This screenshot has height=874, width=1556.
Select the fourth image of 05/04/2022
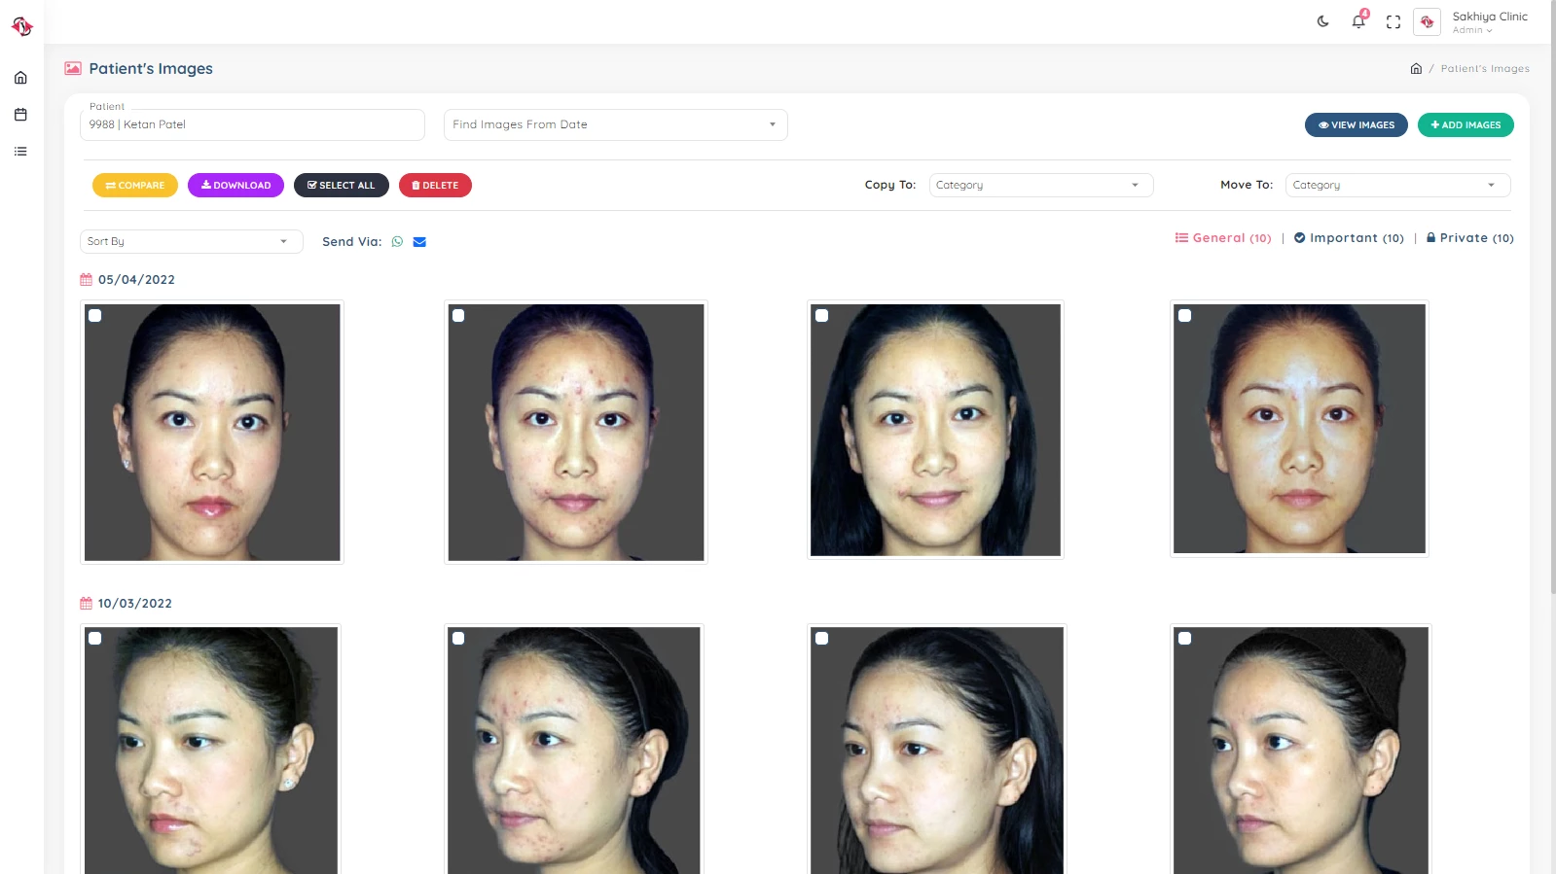(1185, 316)
